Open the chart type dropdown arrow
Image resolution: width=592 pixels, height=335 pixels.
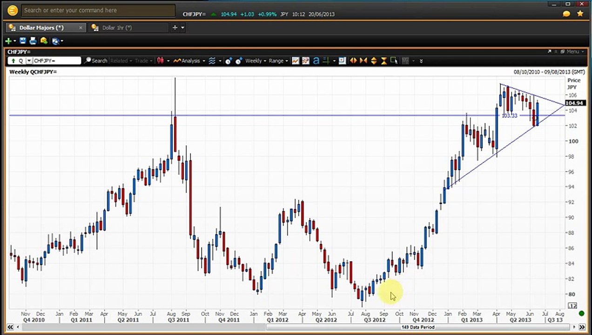point(168,60)
